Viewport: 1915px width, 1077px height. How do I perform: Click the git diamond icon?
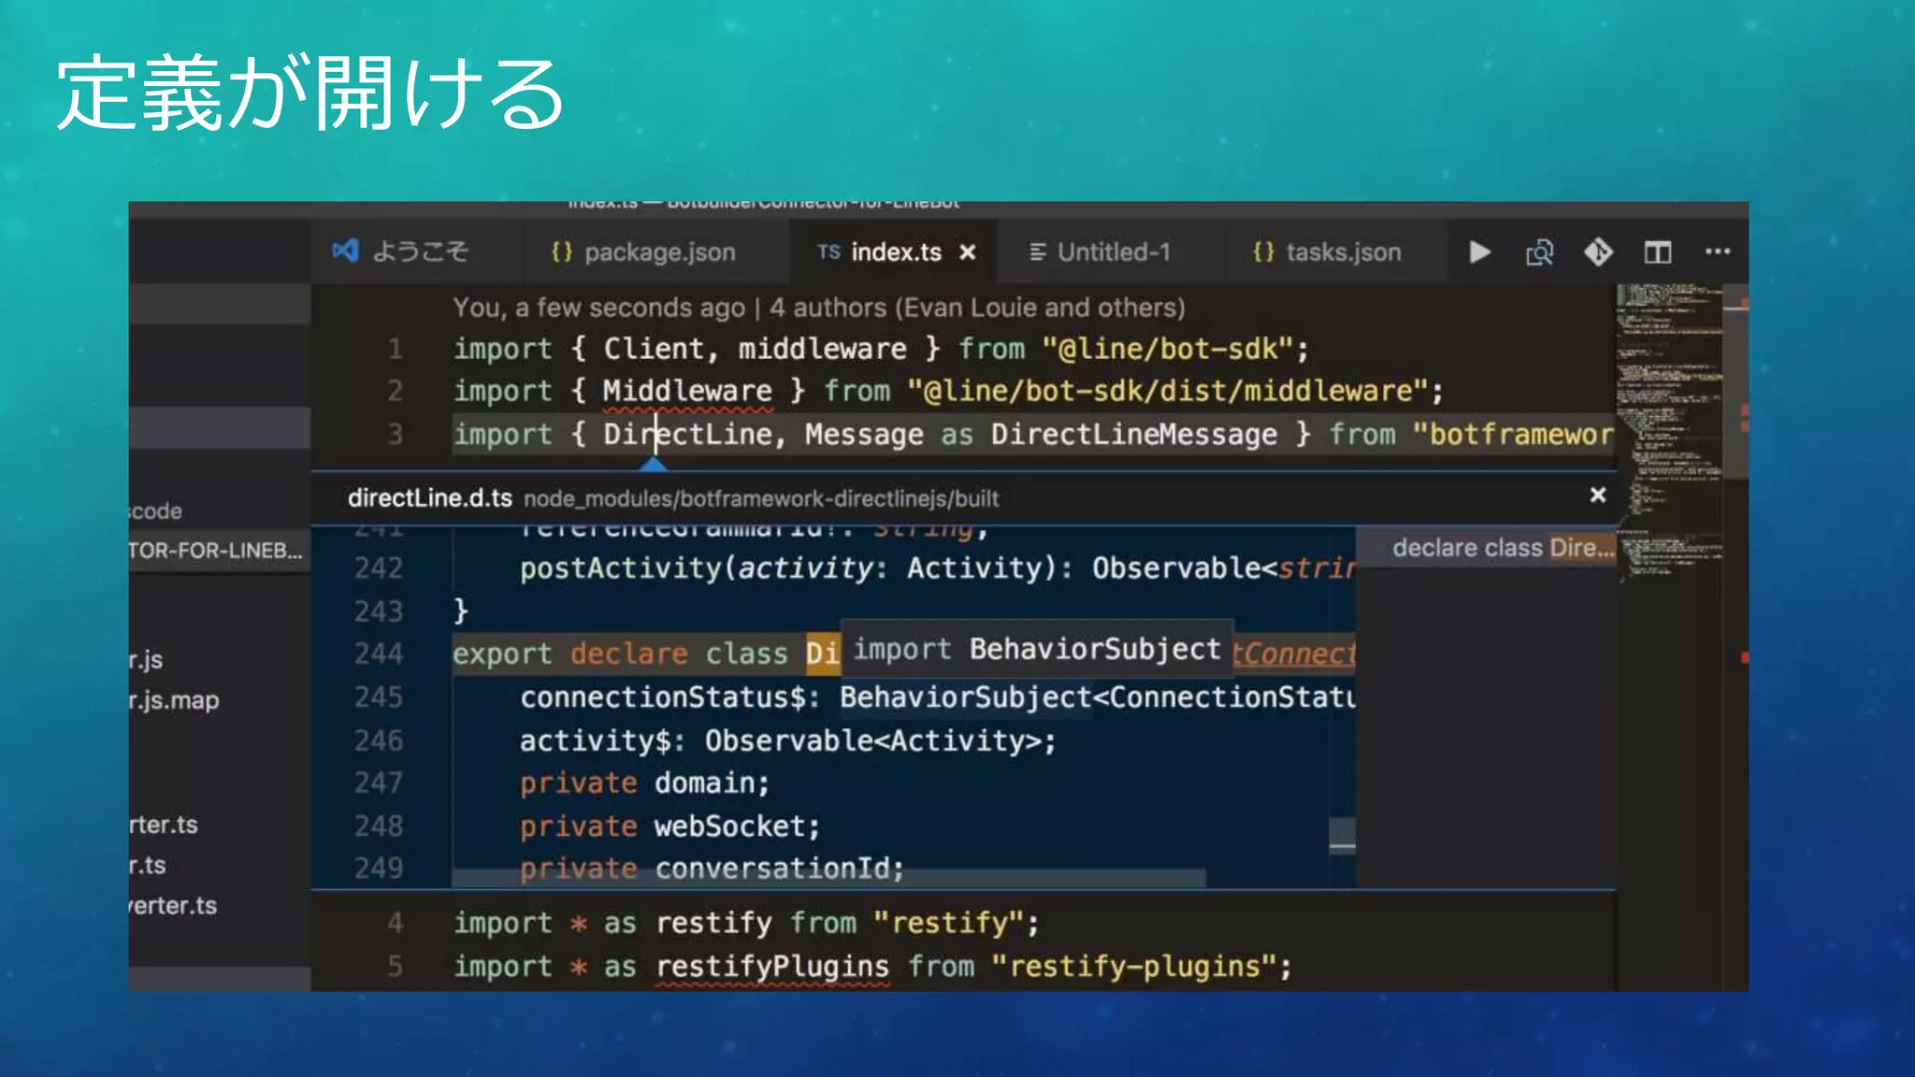[1598, 252]
